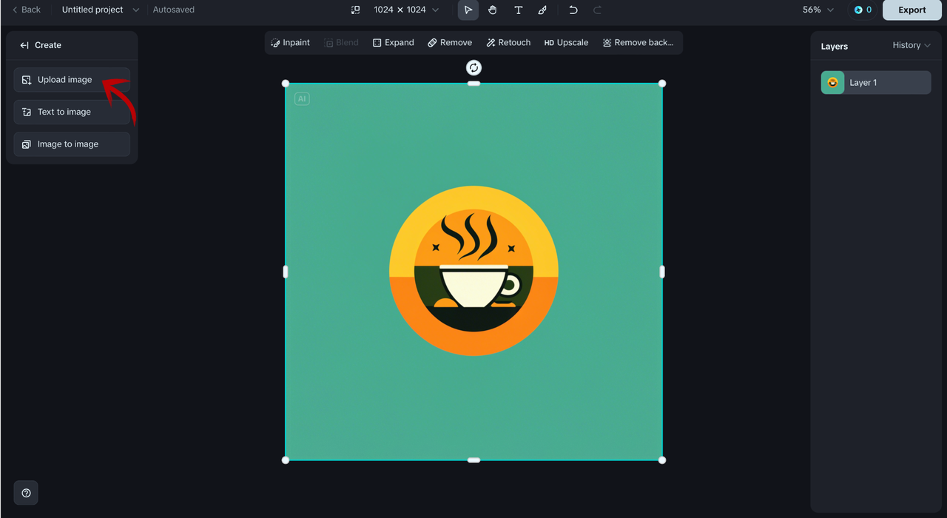
Task: Open Image to image
Action: pos(72,144)
